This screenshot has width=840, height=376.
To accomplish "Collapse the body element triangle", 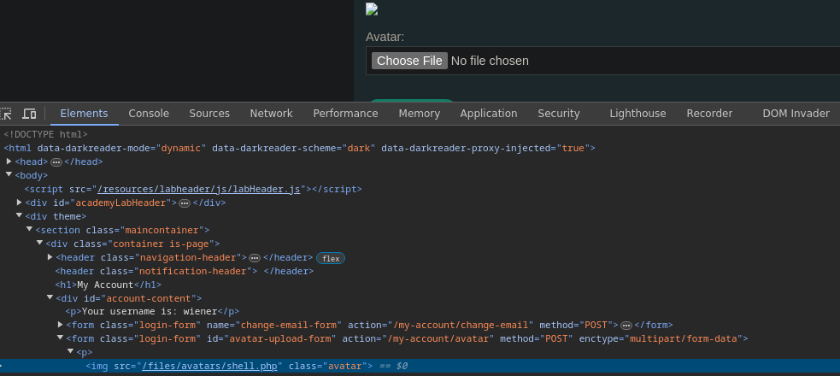I will [9, 174].
